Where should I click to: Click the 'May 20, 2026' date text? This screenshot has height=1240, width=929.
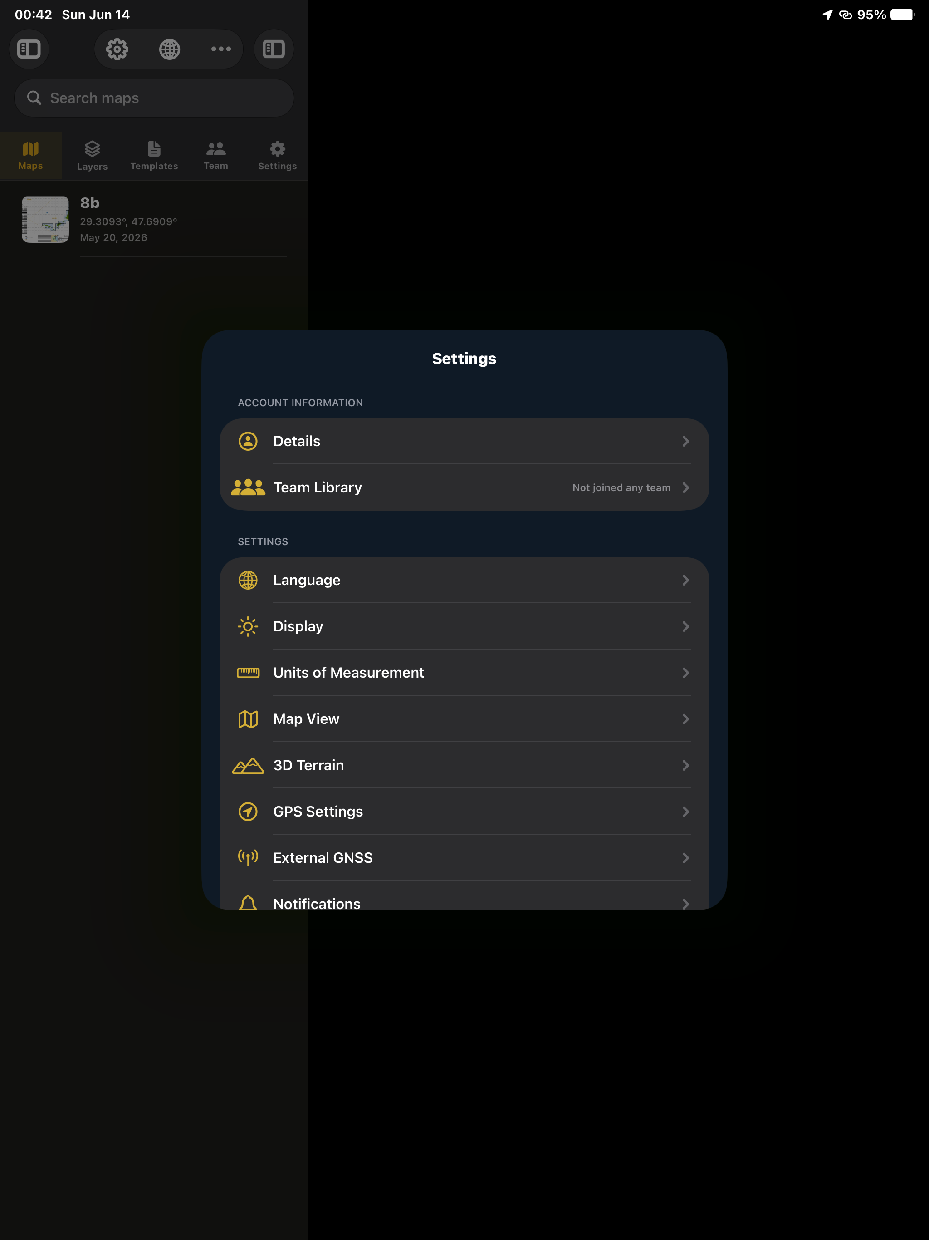pyautogui.click(x=114, y=238)
